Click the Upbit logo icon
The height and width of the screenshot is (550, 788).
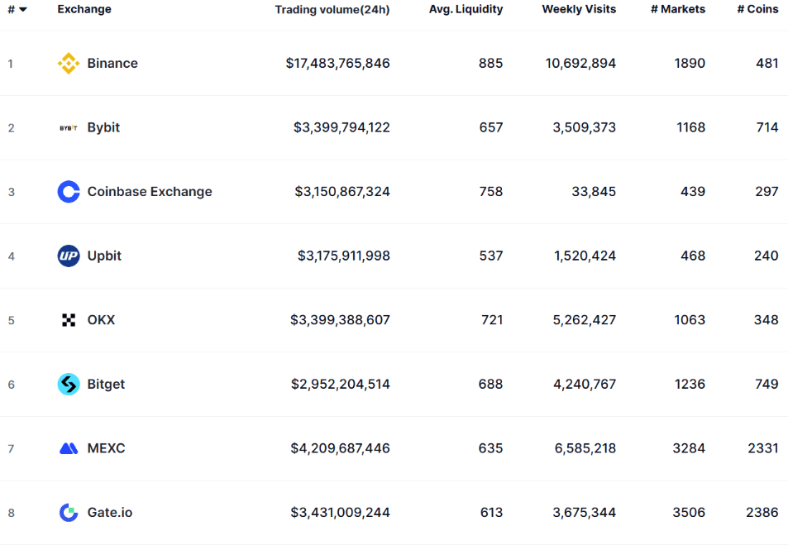(69, 256)
